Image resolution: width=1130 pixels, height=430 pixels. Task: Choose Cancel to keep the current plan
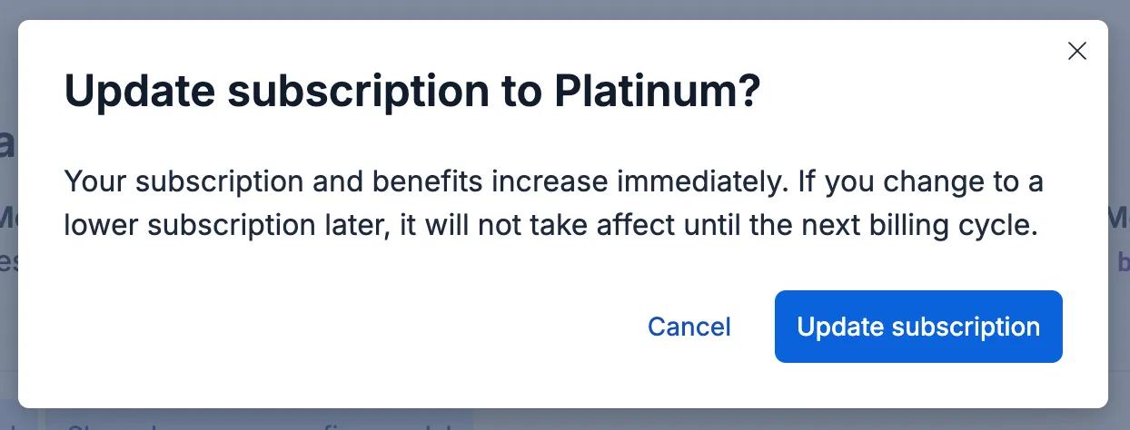tap(689, 327)
